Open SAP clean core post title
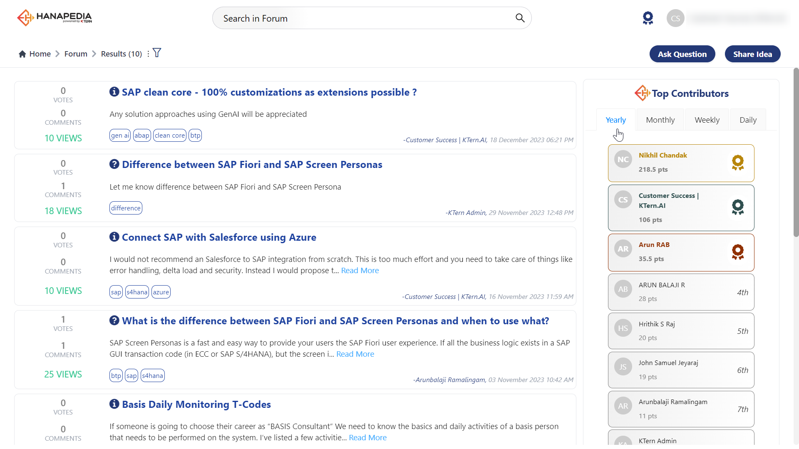799x449 pixels. pos(269,92)
